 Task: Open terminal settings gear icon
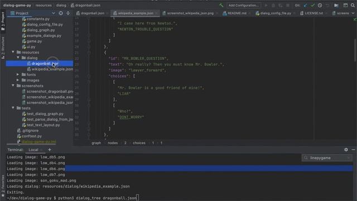(x=346, y=150)
